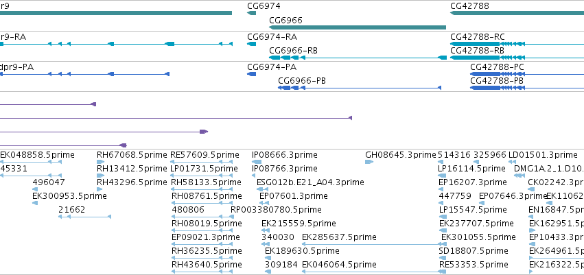Click EST label RP003380780.5prime
The image size is (584, 275).
point(276,209)
